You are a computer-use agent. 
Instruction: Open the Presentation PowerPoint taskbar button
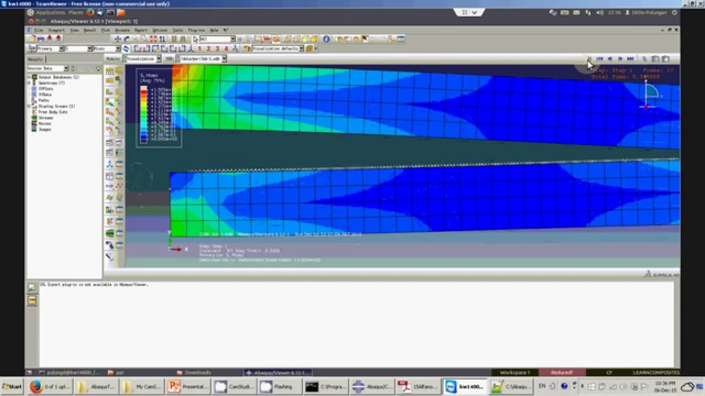pos(189,387)
